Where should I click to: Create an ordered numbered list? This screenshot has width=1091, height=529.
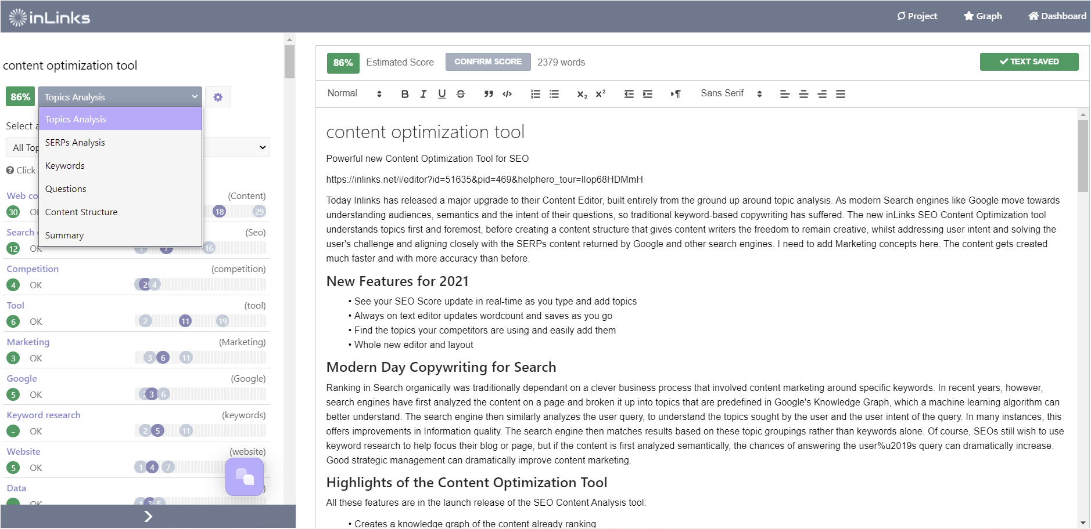tap(536, 94)
